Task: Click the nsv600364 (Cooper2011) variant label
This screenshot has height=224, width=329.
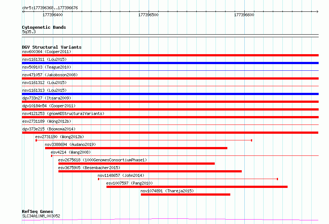Action: click(x=47, y=52)
